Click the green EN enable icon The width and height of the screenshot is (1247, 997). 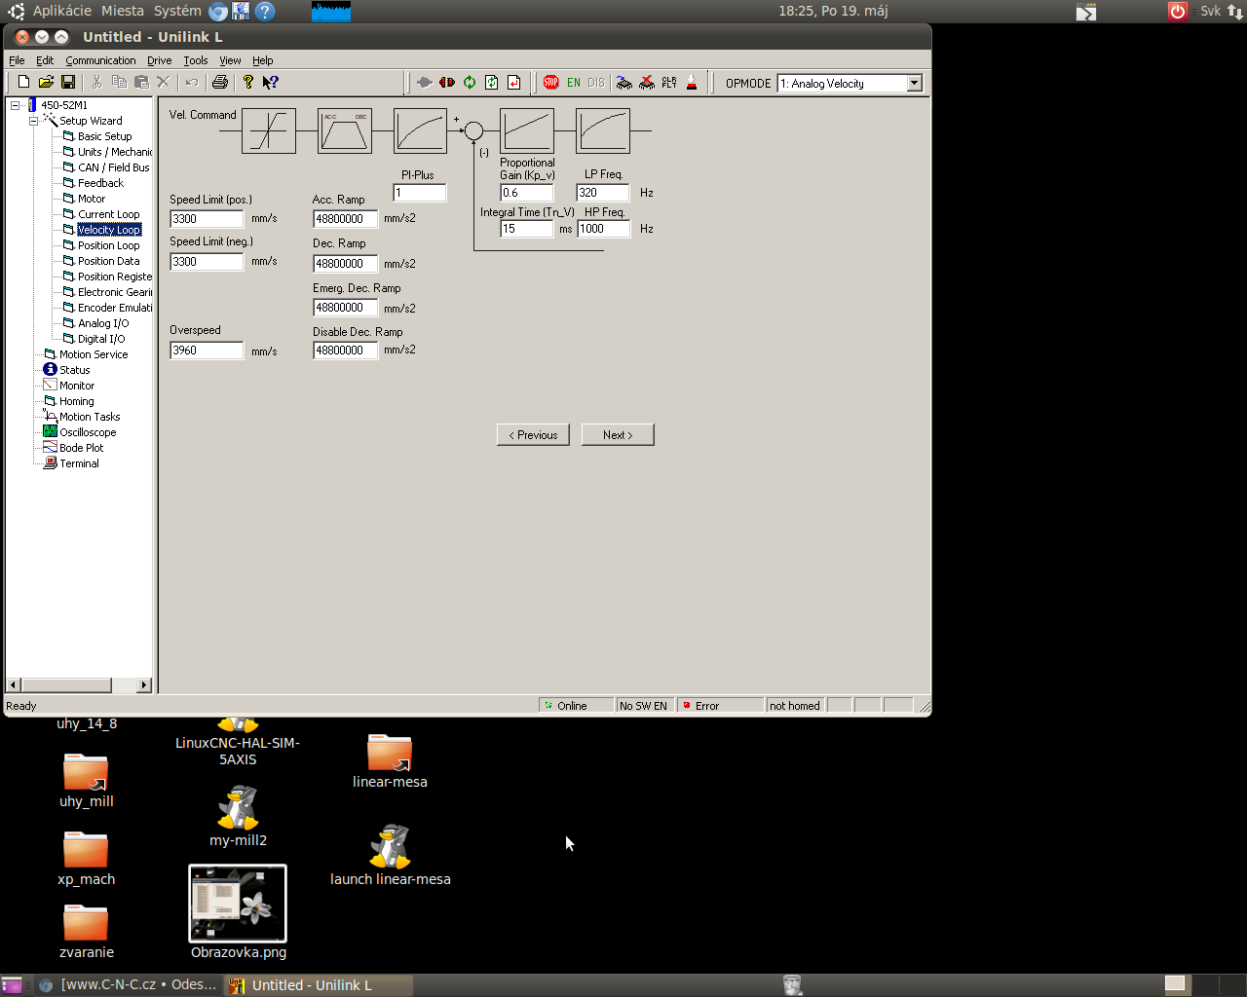coord(574,83)
